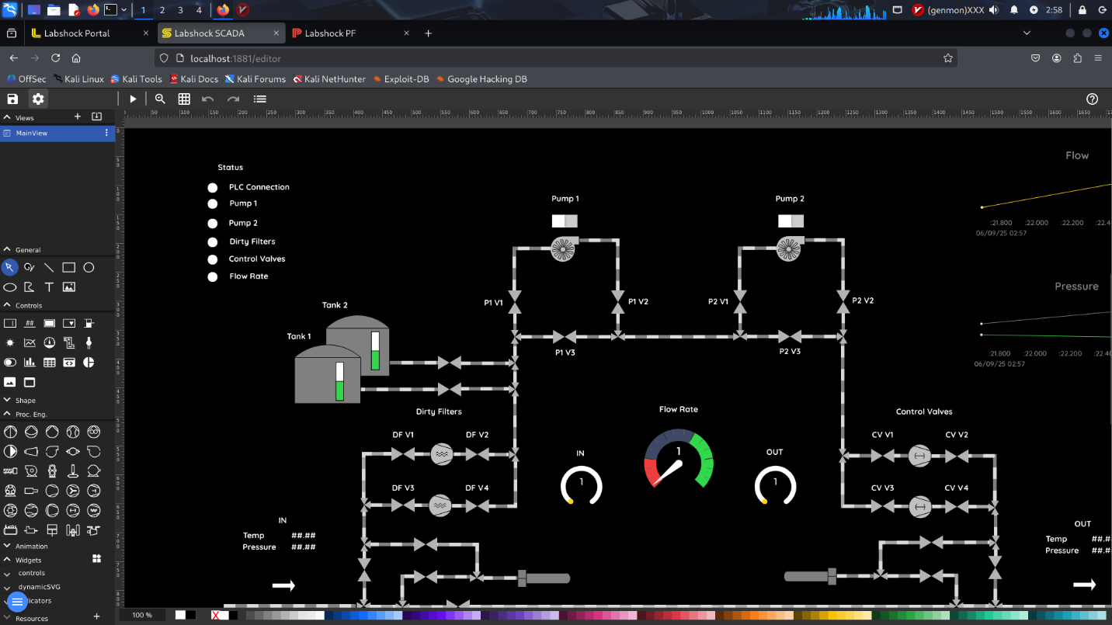Select the gauge control icon

(49, 342)
